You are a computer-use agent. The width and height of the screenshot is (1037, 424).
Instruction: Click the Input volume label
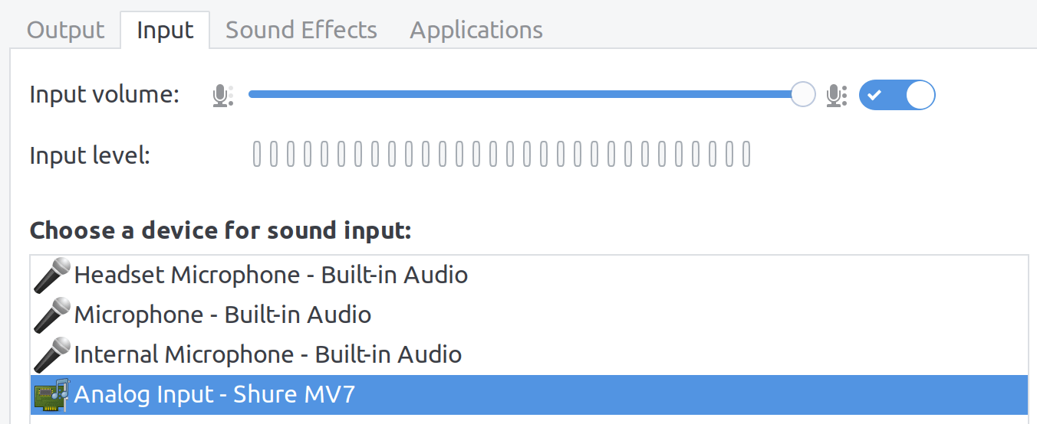(104, 96)
